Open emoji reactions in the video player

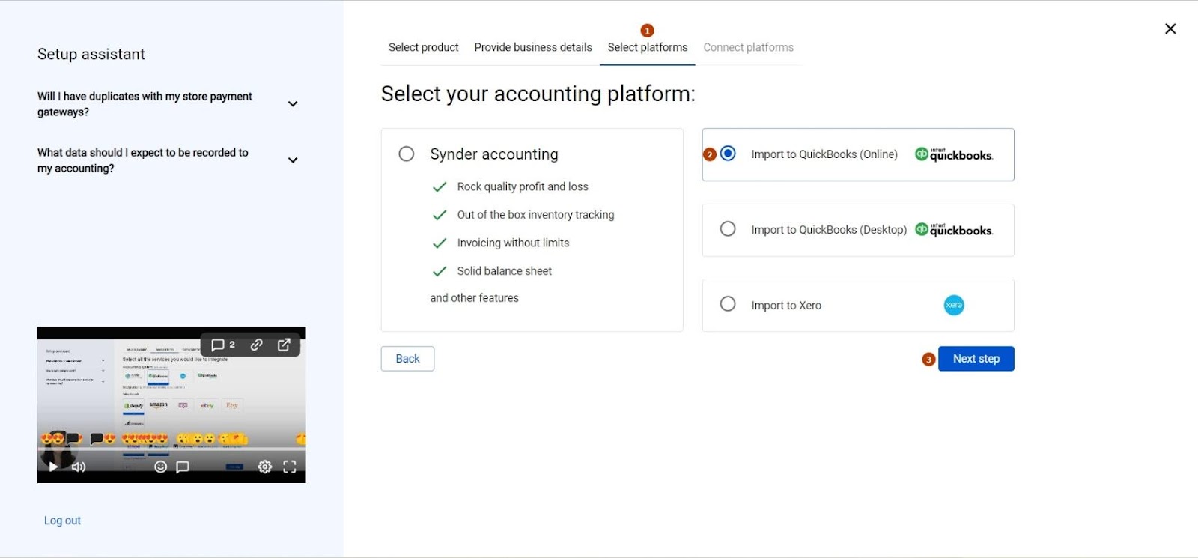[x=160, y=467]
